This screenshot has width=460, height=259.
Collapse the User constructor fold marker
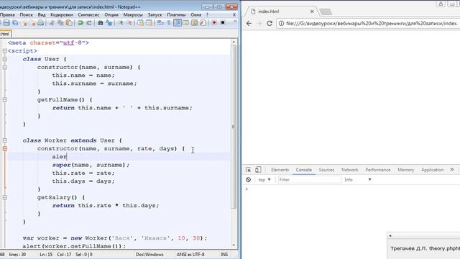[5, 67]
